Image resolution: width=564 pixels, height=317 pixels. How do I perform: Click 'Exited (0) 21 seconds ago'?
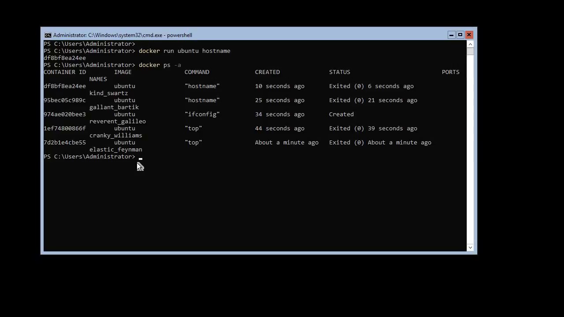pyautogui.click(x=373, y=100)
